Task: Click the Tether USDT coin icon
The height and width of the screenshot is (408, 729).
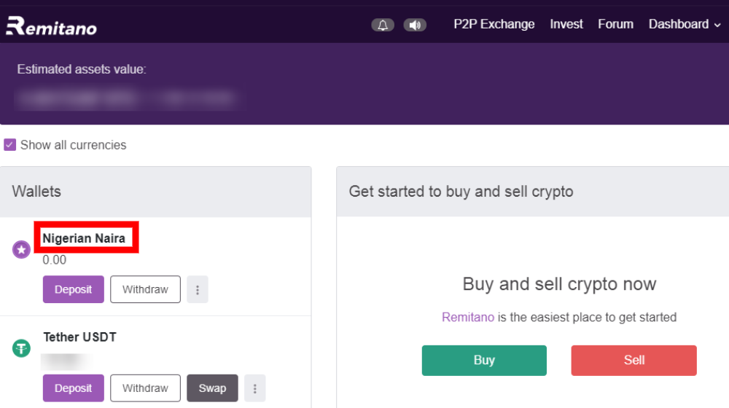Action: [x=21, y=348]
